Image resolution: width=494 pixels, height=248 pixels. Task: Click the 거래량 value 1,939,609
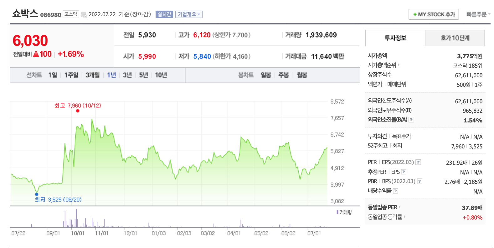321,35
